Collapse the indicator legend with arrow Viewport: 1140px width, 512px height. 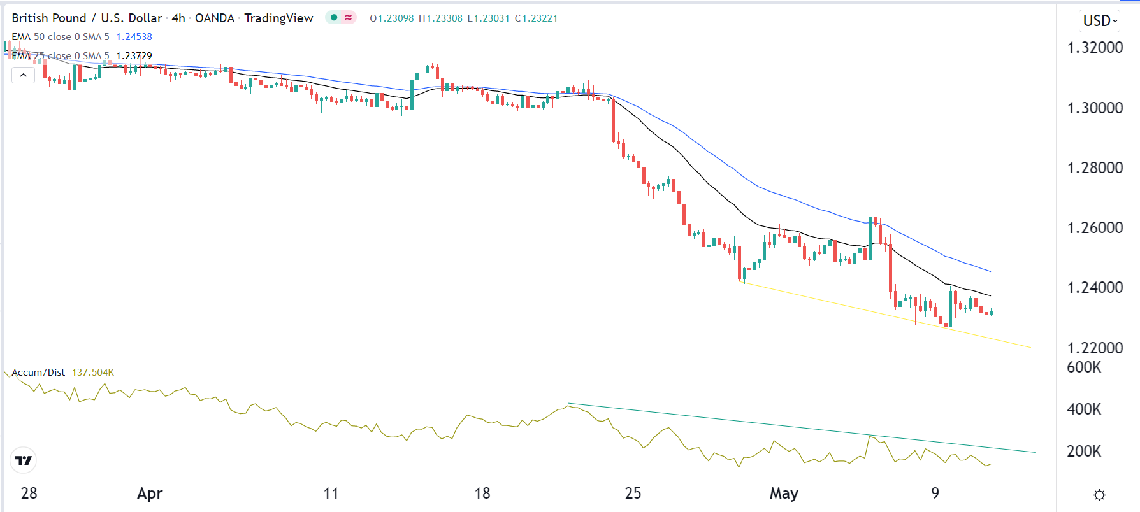tap(23, 75)
